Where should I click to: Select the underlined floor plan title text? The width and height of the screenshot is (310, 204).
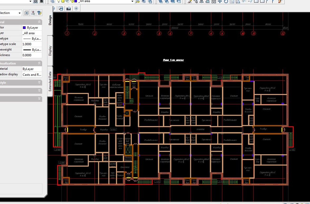(x=173, y=60)
